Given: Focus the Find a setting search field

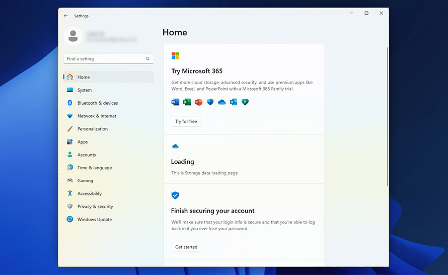Looking at the screenshot, I should point(109,58).
